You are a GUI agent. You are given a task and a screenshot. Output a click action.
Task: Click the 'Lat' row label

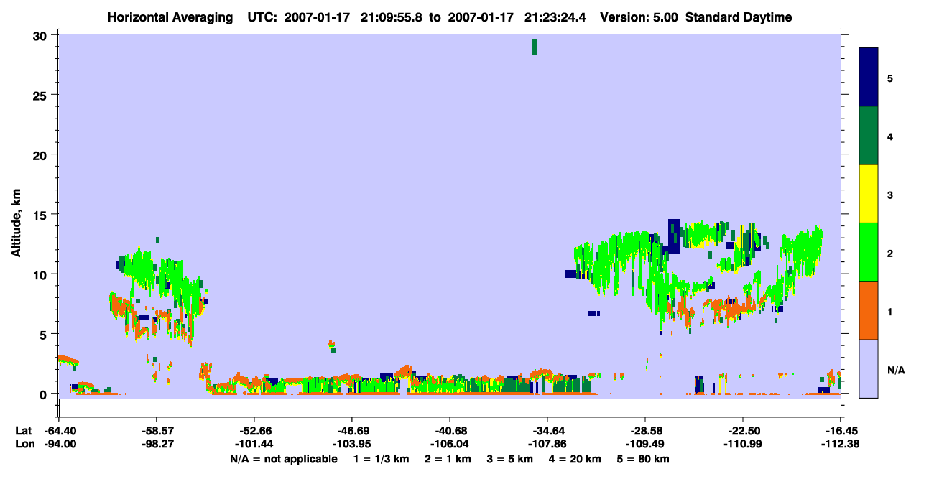[24, 430]
